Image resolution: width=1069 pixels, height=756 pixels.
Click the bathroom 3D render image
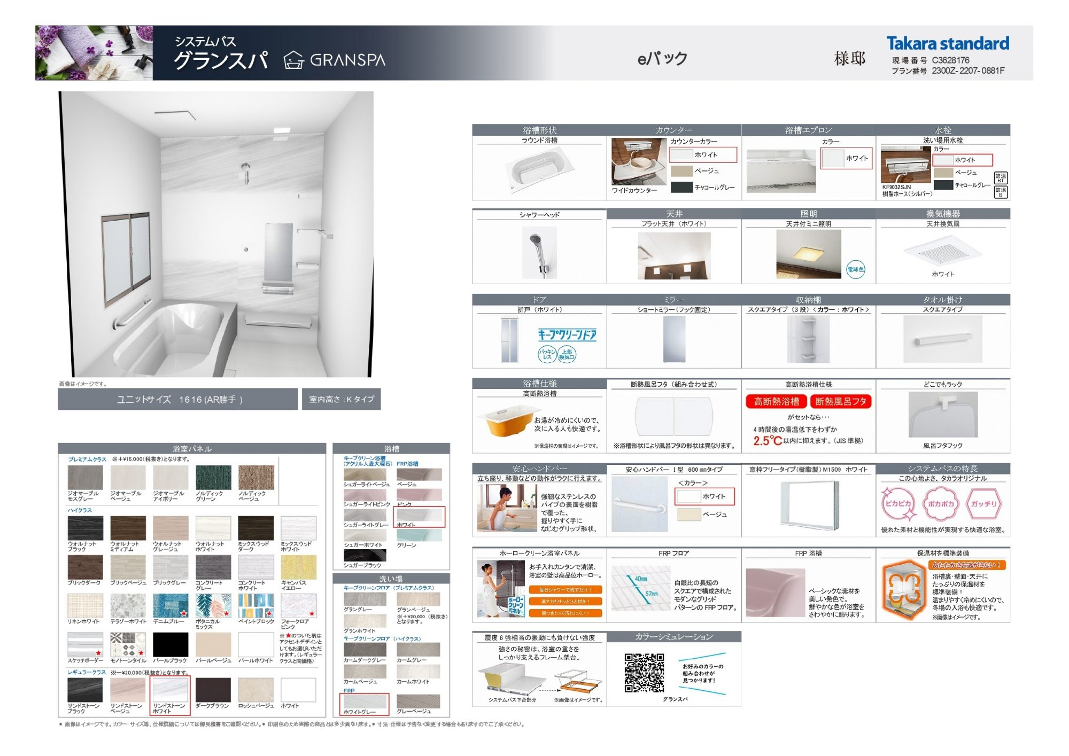[x=216, y=234]
